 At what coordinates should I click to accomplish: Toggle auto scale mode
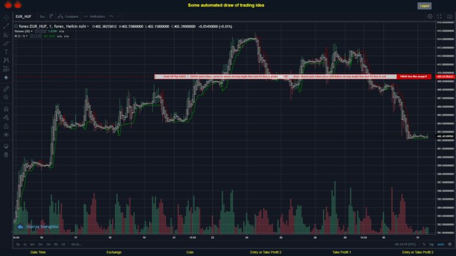[441, 244]
